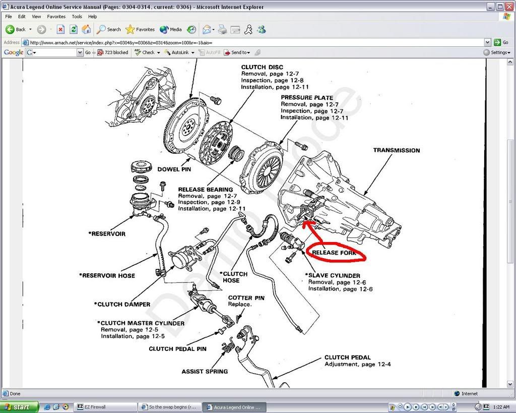Click the highlighter pen icon in Google toolbar
516x413 pixels.
[257, 52]
